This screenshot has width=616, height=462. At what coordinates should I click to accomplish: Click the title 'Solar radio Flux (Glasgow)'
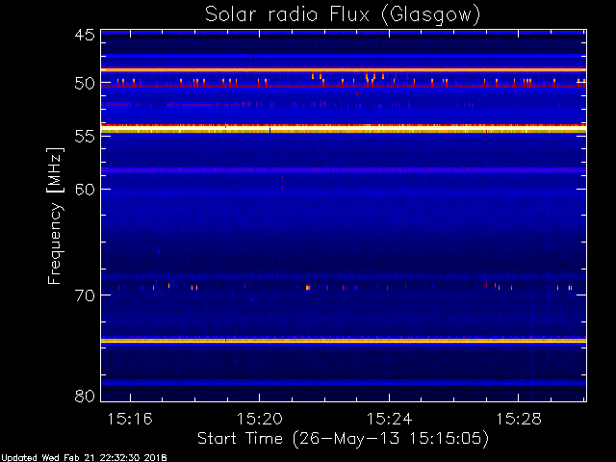pos(343,15)
